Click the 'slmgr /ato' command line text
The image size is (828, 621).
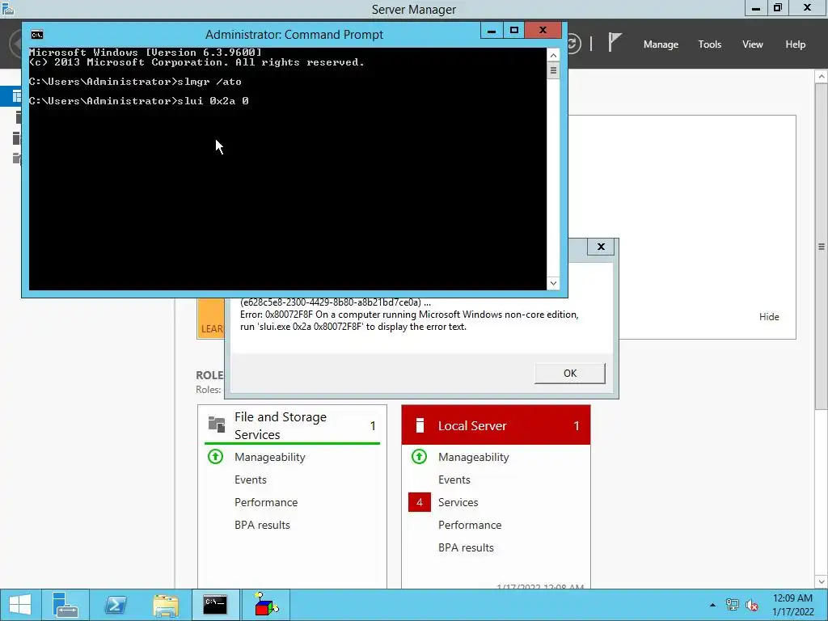coord(209,82)
